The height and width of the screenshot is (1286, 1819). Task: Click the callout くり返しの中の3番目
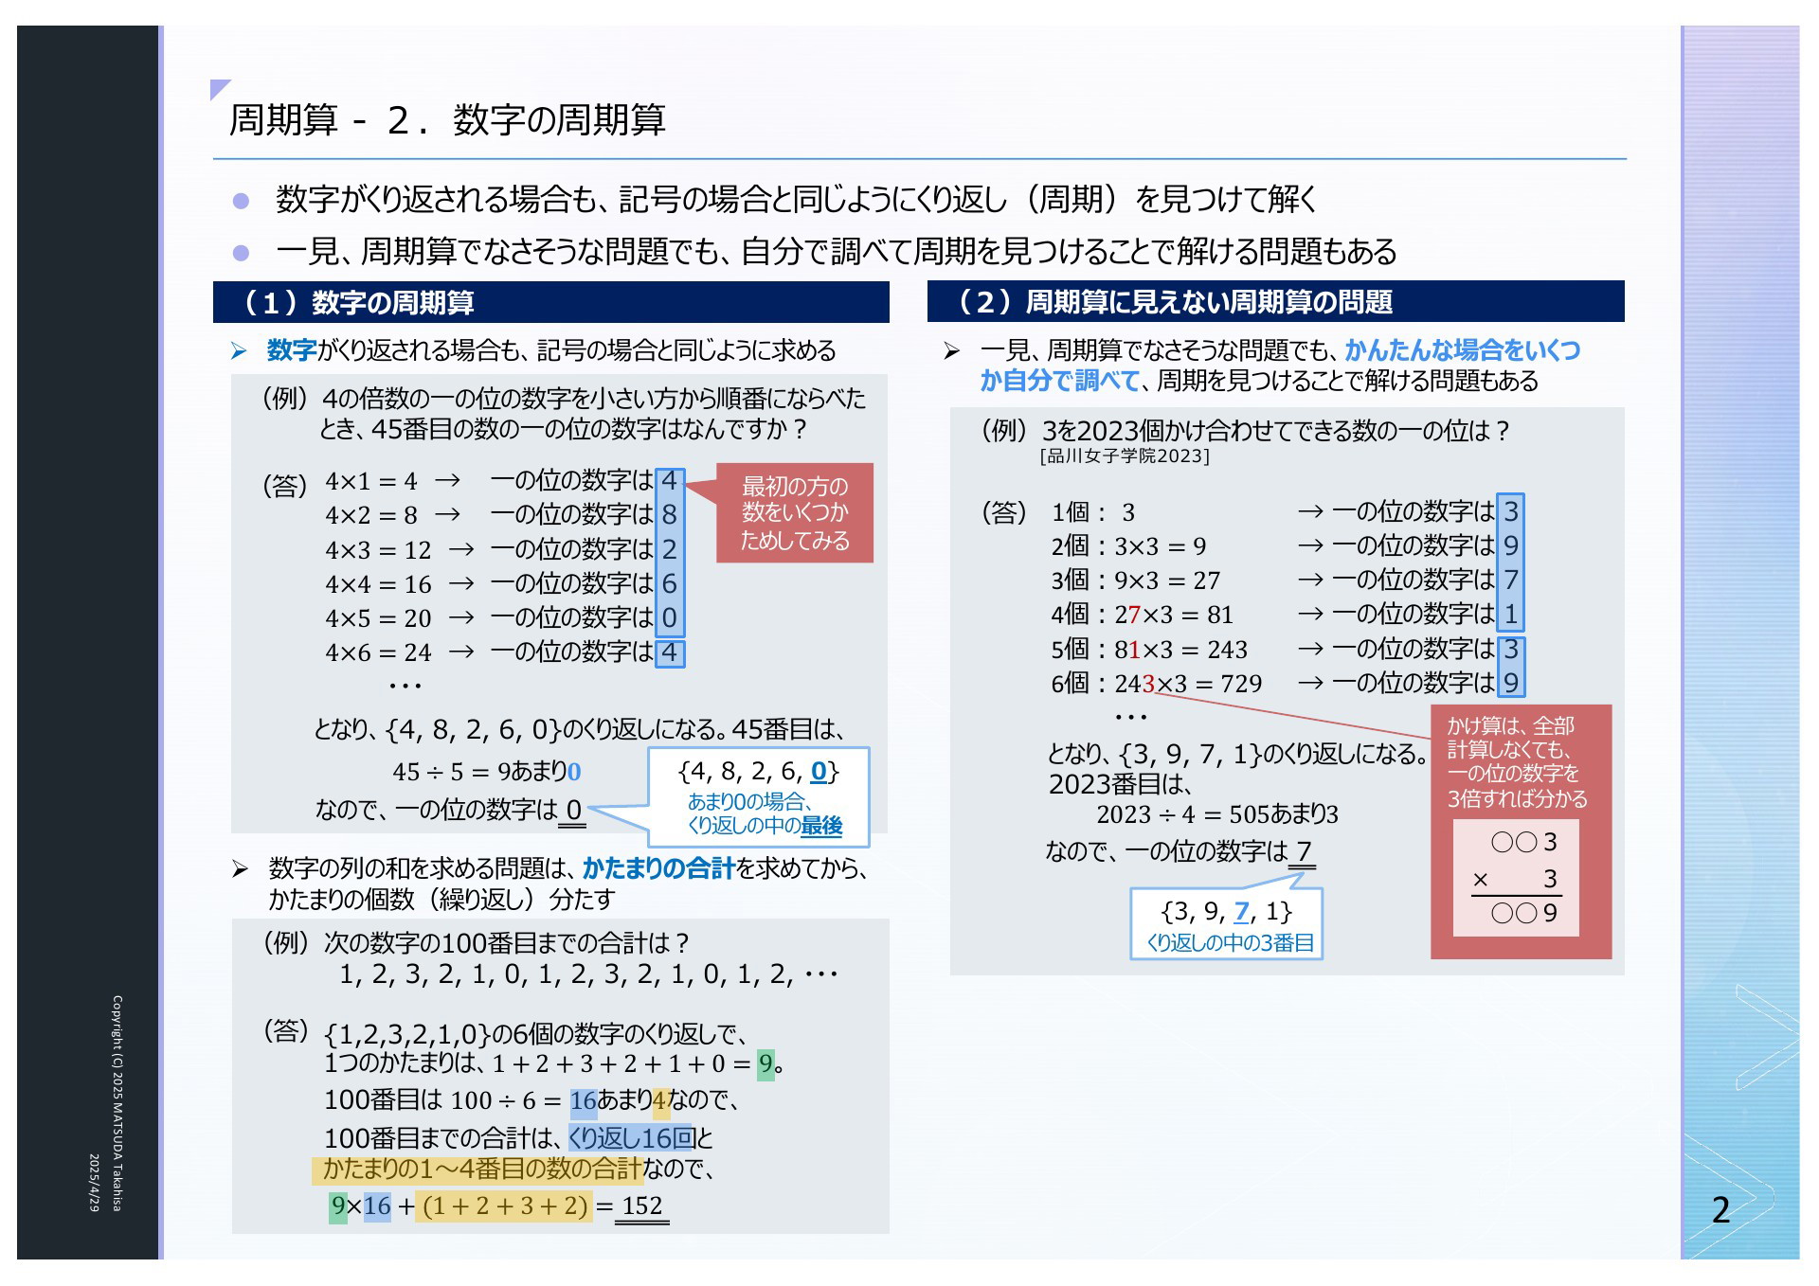[1227, 923]
